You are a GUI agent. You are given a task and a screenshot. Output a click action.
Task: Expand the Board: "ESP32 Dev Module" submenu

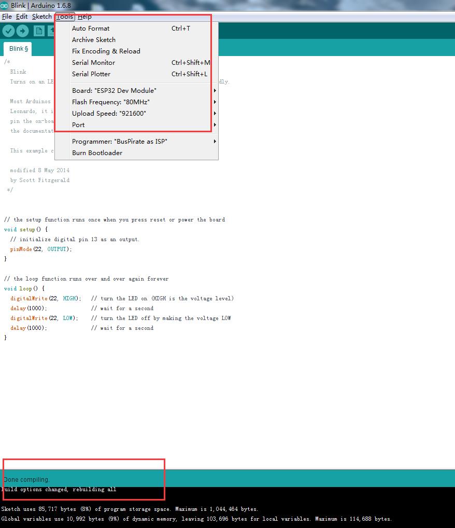(x=136, y=91)
